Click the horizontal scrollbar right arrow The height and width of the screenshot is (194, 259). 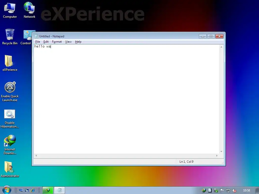[x=217, y=156]
